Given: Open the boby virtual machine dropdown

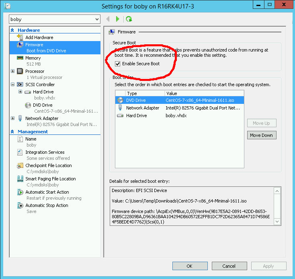Looking at the screenshot, I should click(x=97, y=19).
